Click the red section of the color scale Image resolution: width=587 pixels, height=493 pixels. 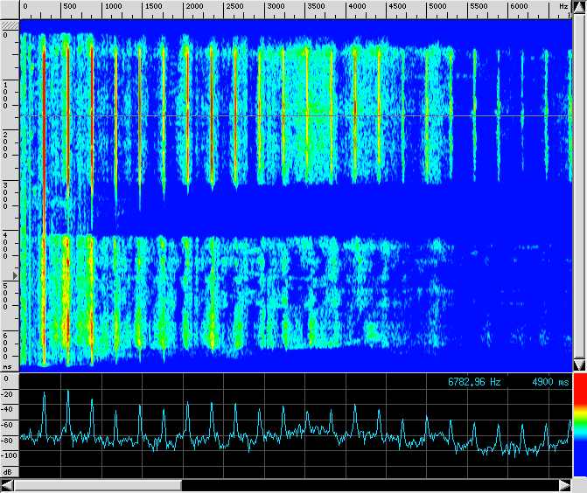578,394
